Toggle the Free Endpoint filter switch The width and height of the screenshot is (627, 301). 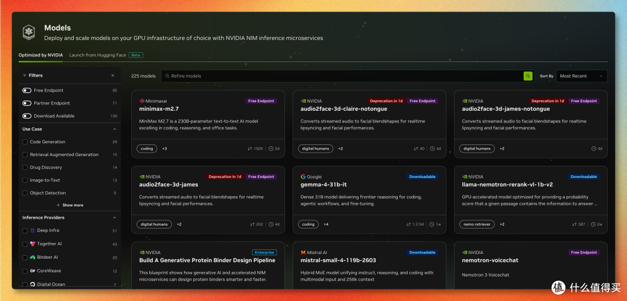[27, 90]
